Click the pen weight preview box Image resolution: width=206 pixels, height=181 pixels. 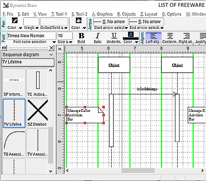(x=31, y=22)
